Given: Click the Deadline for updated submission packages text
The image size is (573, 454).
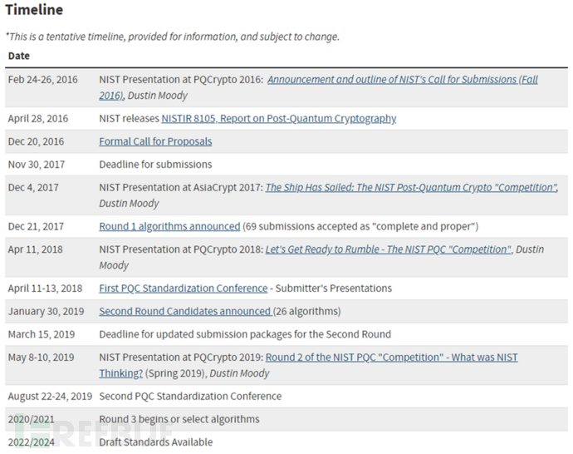Looking at the screenshot, I should pyautogui.click(x=245, y=334).
